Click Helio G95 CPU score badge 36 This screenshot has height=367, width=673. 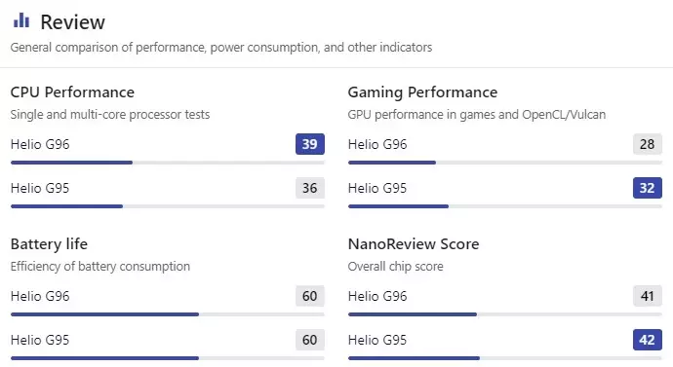tap(310, 188)
